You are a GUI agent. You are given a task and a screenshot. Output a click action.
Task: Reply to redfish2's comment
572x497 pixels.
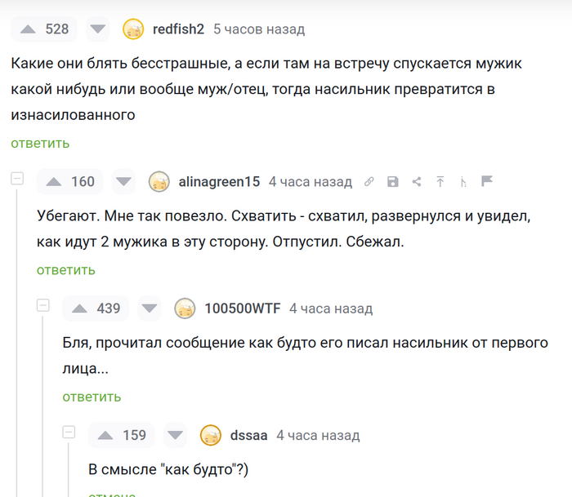pos(40,143)
